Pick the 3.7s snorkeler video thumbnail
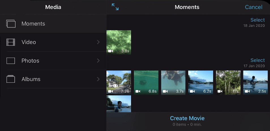 pos(173,82)
